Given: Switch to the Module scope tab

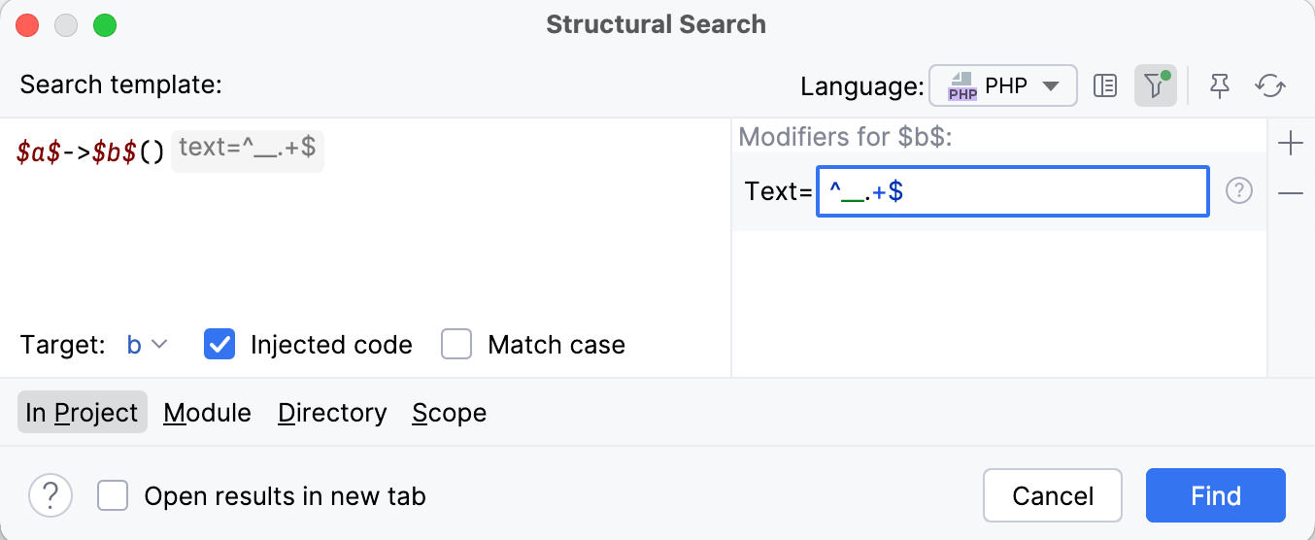Looking at the screenshot, I should pos(207,413).
